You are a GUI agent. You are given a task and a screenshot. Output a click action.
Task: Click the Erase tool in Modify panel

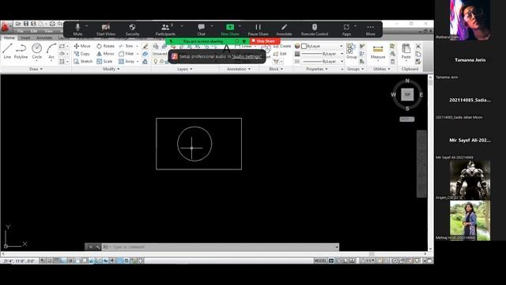point(145,46)
